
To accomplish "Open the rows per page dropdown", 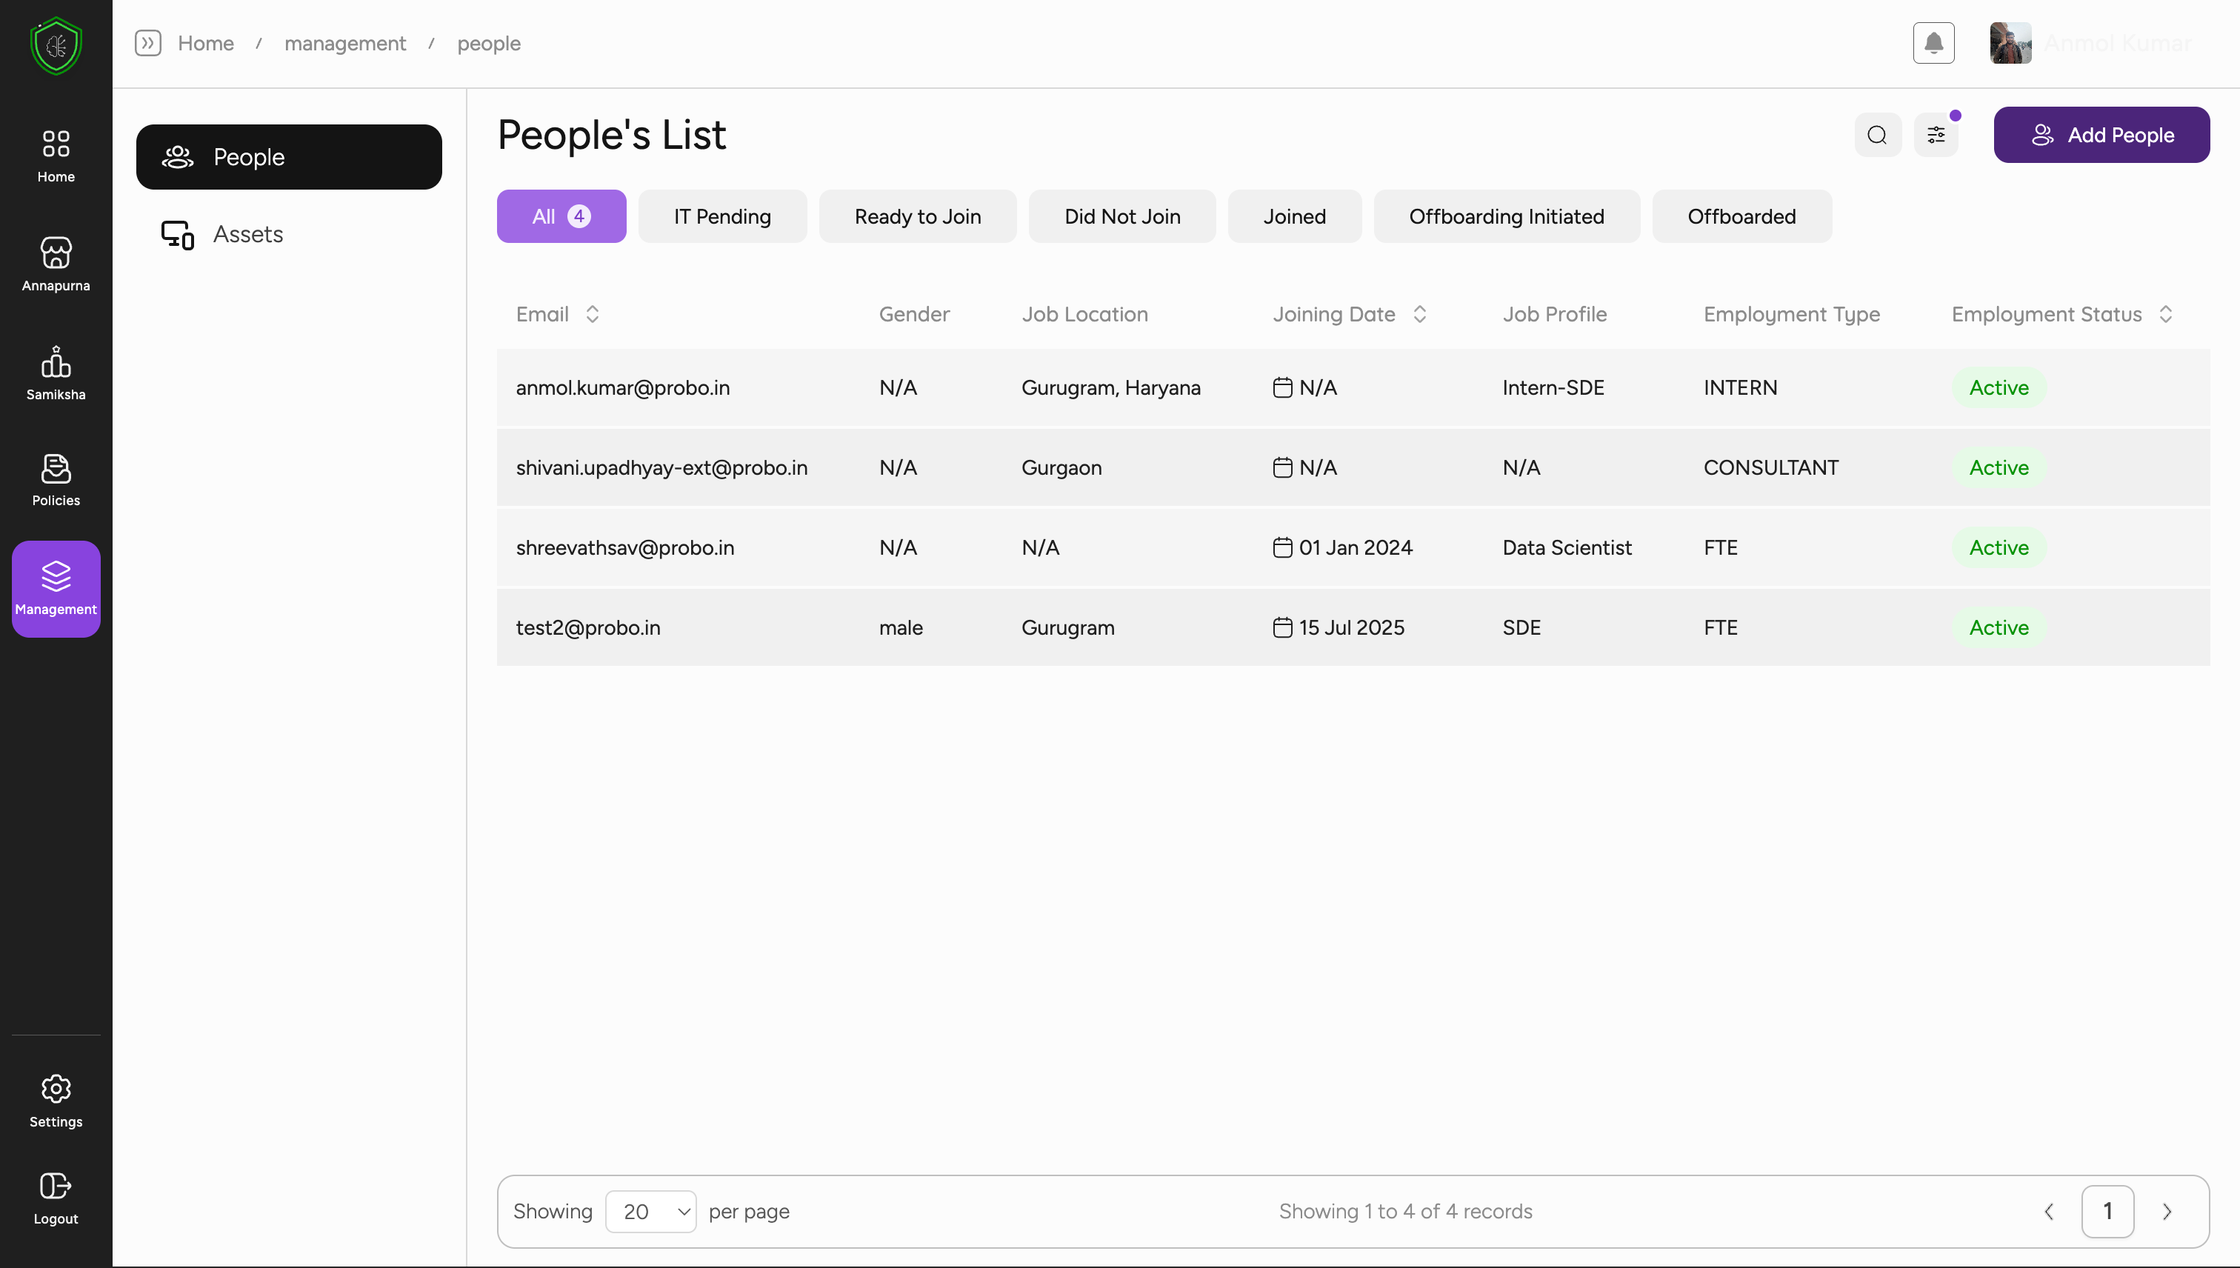I will [x=650, y=1212].
